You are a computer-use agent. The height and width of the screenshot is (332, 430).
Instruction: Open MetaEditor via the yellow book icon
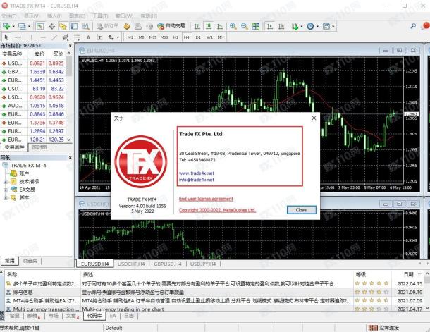coord(127,26)
